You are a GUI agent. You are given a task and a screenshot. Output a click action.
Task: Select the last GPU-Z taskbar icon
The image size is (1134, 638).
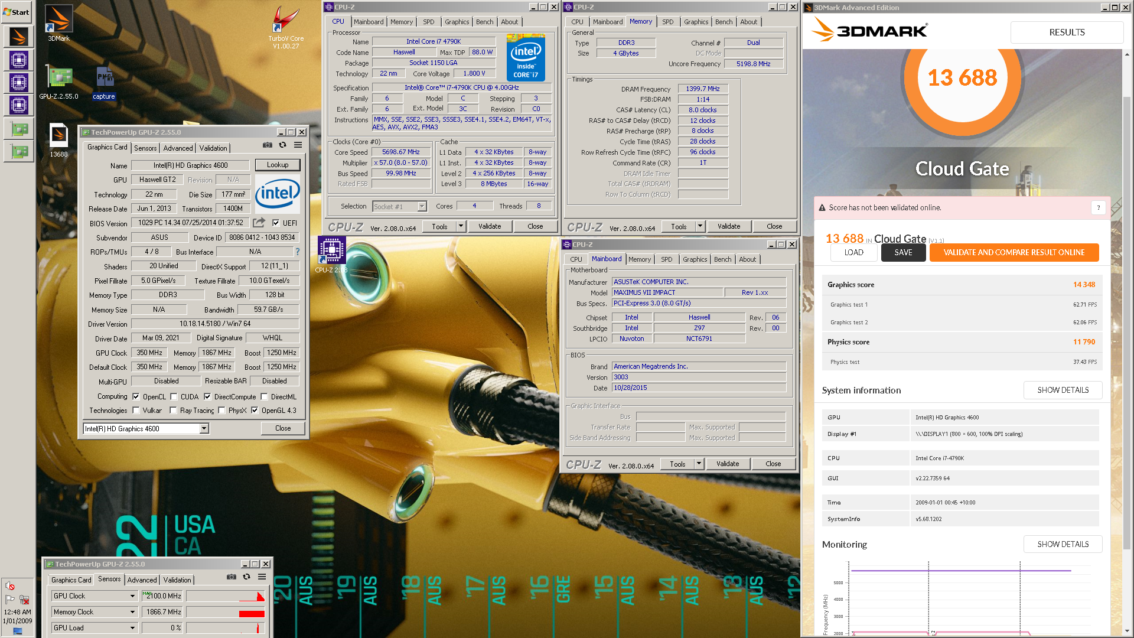(18, 151)
